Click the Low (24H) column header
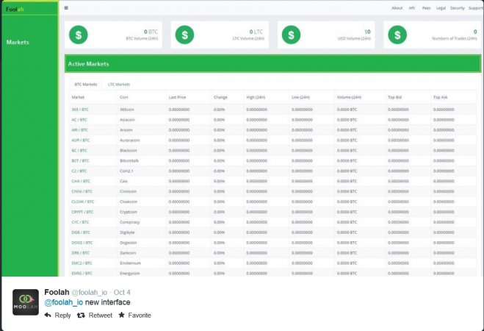This screenshot has height=331, width=484. 300,97
